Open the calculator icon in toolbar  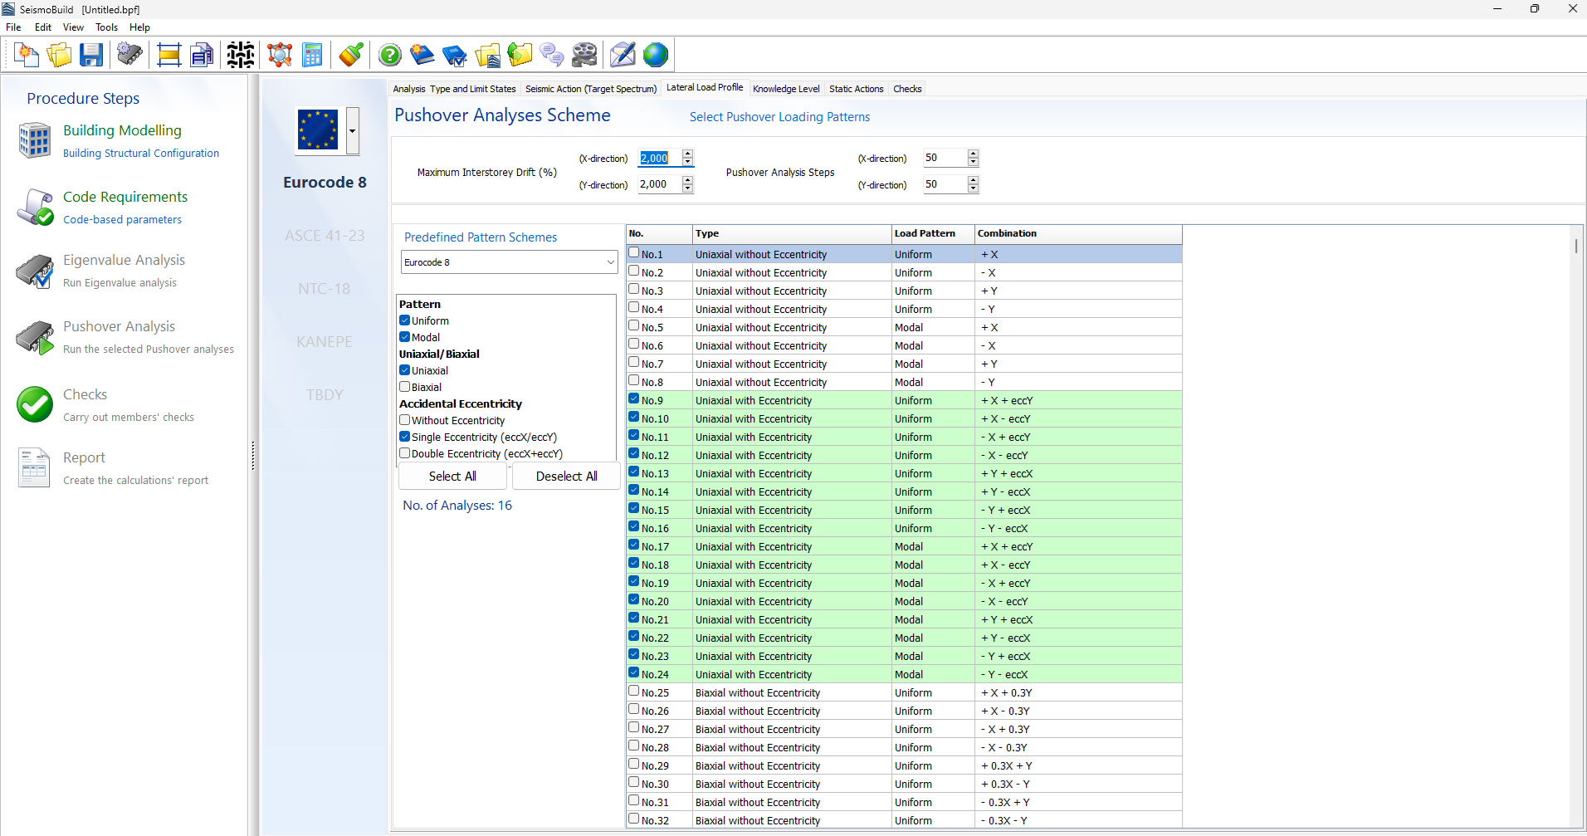click(312, 56)
